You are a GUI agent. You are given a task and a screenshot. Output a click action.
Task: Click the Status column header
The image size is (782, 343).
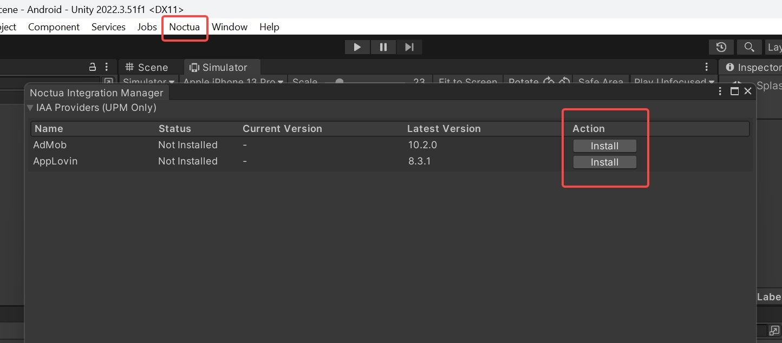click(174, 129)
